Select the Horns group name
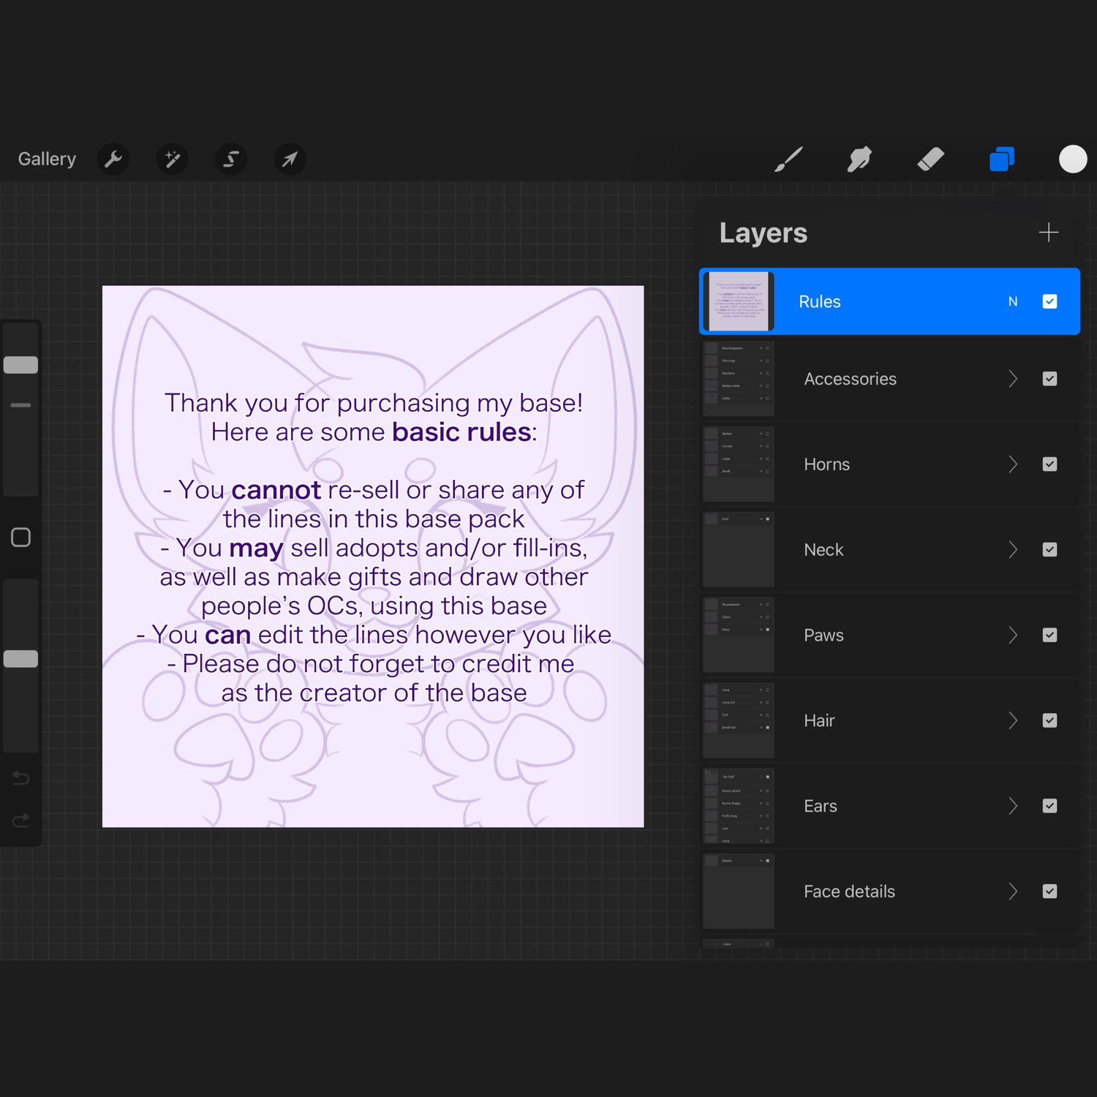 [x=826, y=464]
